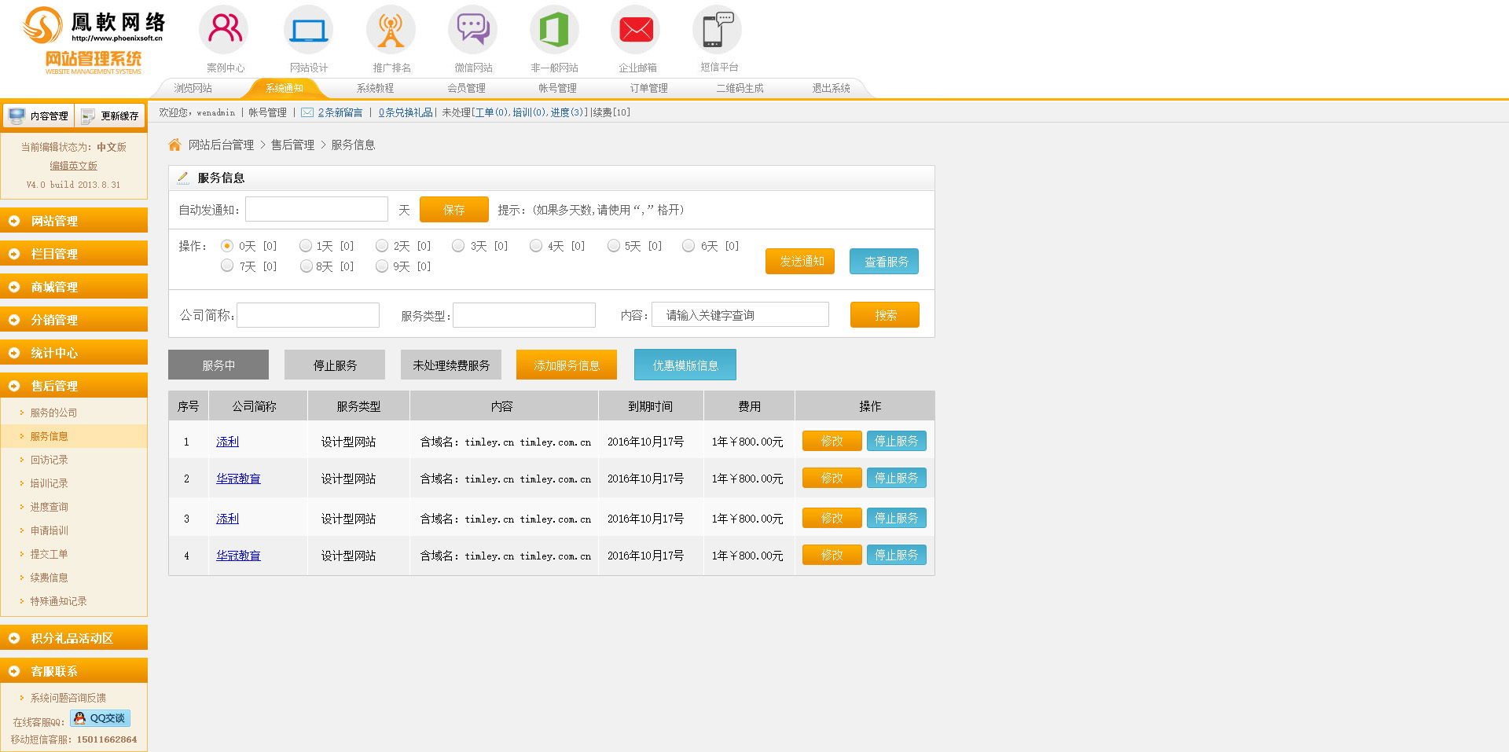Switch to the 订单管理 tab
This screenshot has height=752, width=1509.
tap(648, 88)
